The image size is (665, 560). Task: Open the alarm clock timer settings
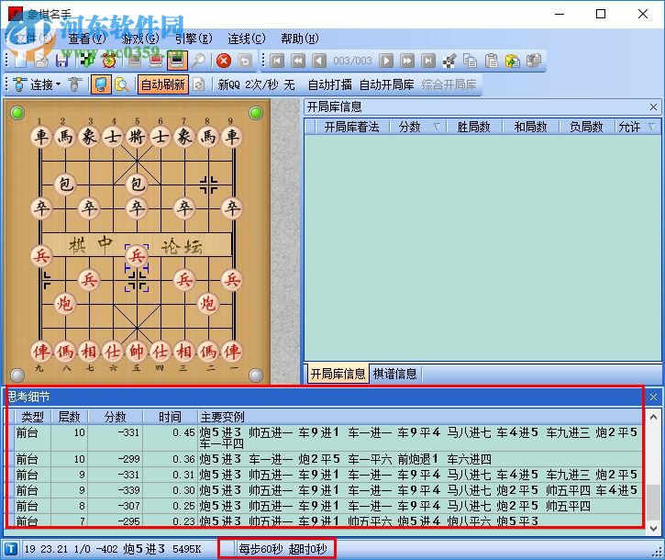[x=109, y=62]
